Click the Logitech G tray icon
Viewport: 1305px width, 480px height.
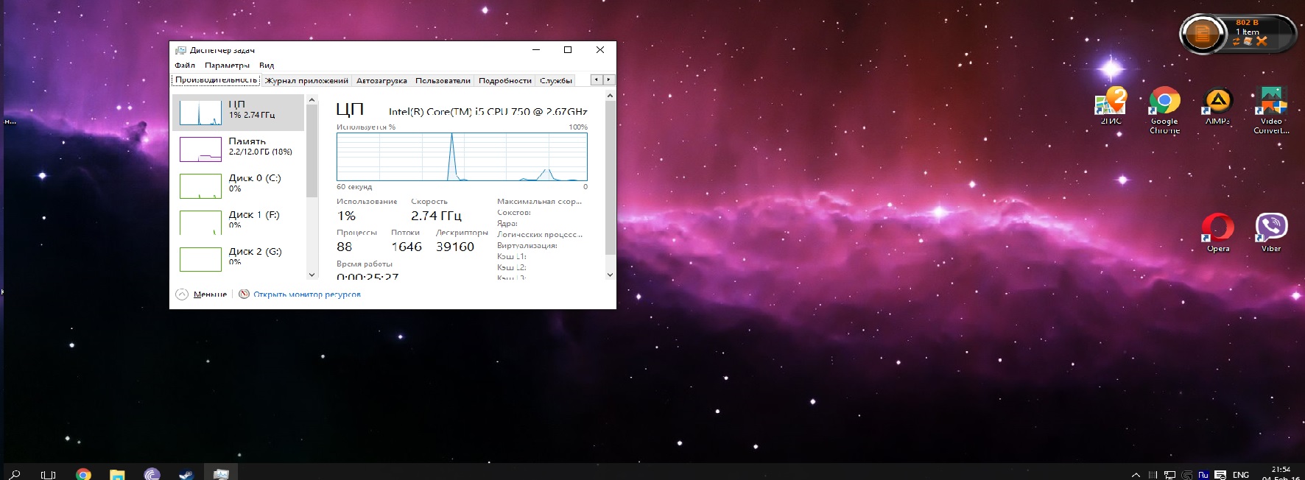(1186, 475)
